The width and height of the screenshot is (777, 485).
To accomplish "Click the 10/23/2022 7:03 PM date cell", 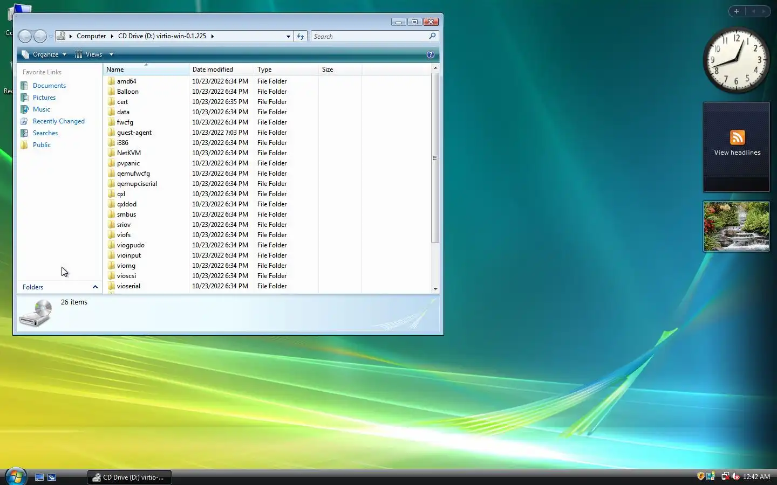I will tap(220, 133).
